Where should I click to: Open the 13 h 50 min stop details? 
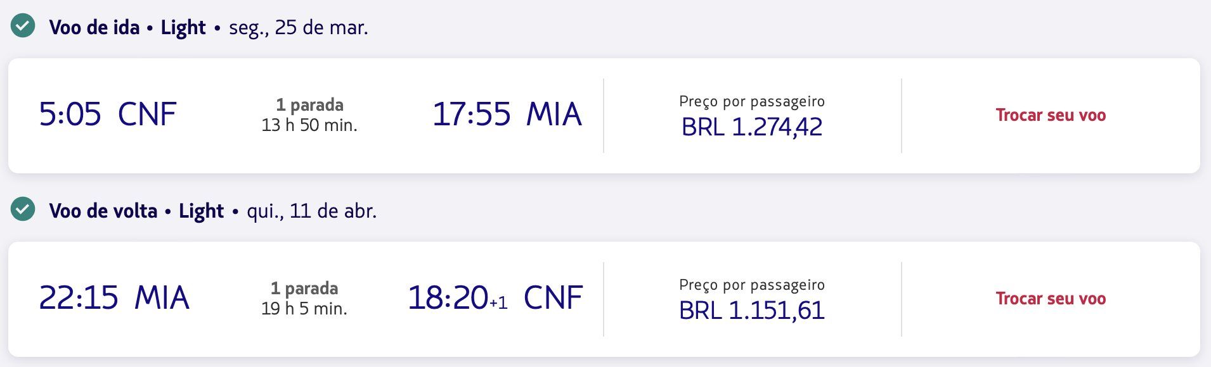pos(309,115)
